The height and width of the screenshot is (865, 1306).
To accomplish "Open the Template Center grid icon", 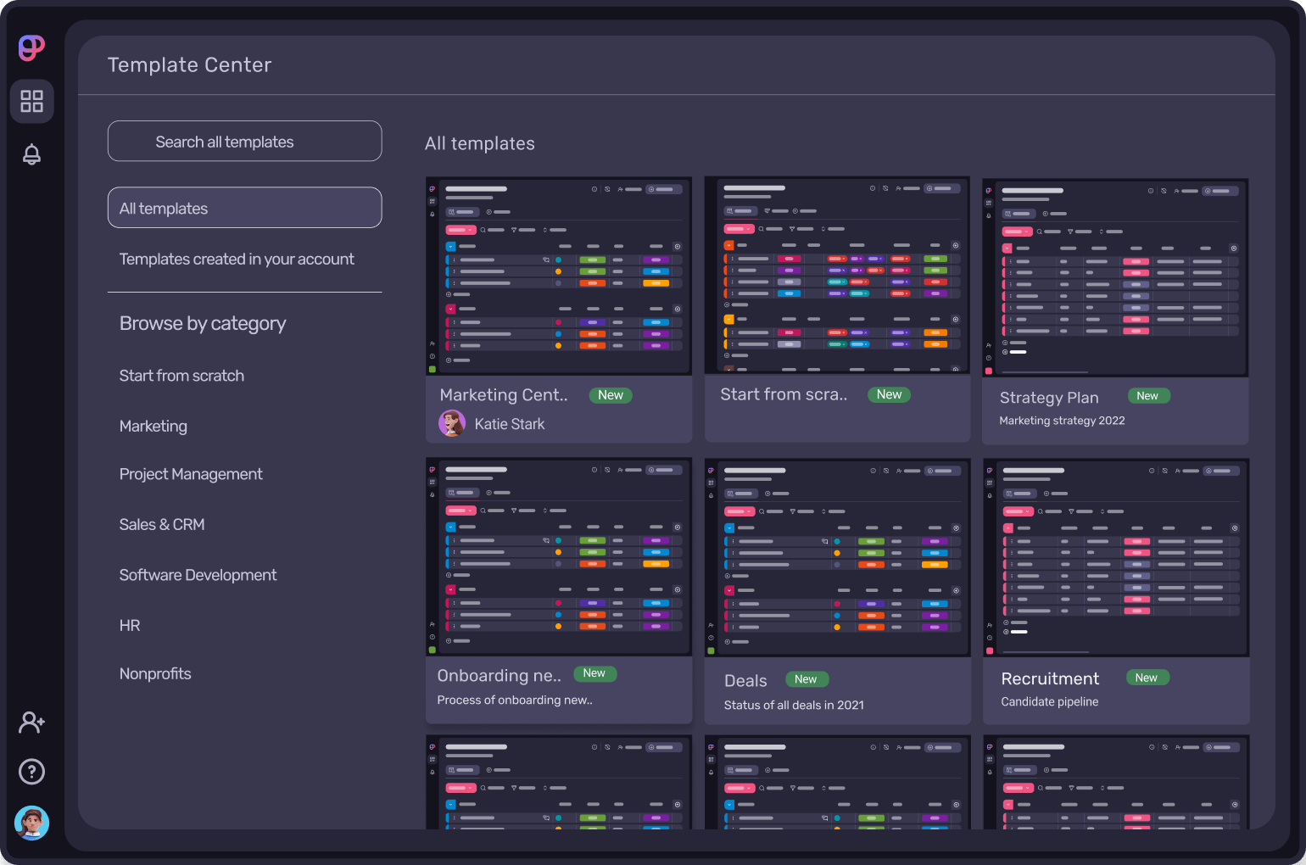I will pos(31,101).
